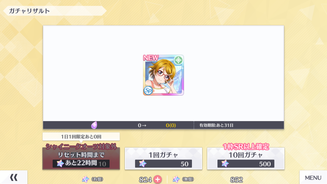
Task: Tap the free star gem icon (無償)
Action: click(x=176, y=179)
